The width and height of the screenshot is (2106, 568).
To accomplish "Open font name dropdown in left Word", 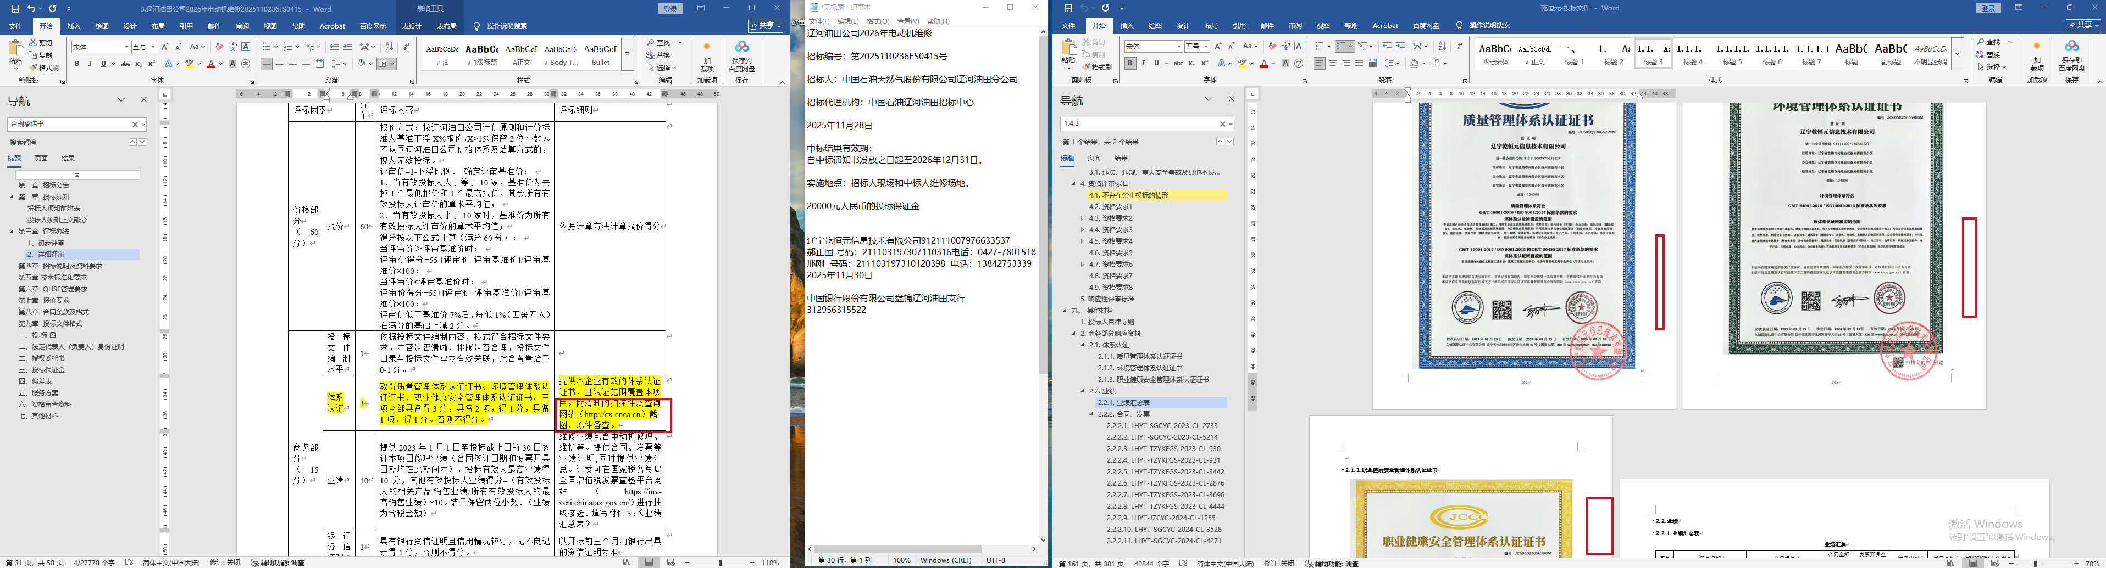I will tap(125, 47).
